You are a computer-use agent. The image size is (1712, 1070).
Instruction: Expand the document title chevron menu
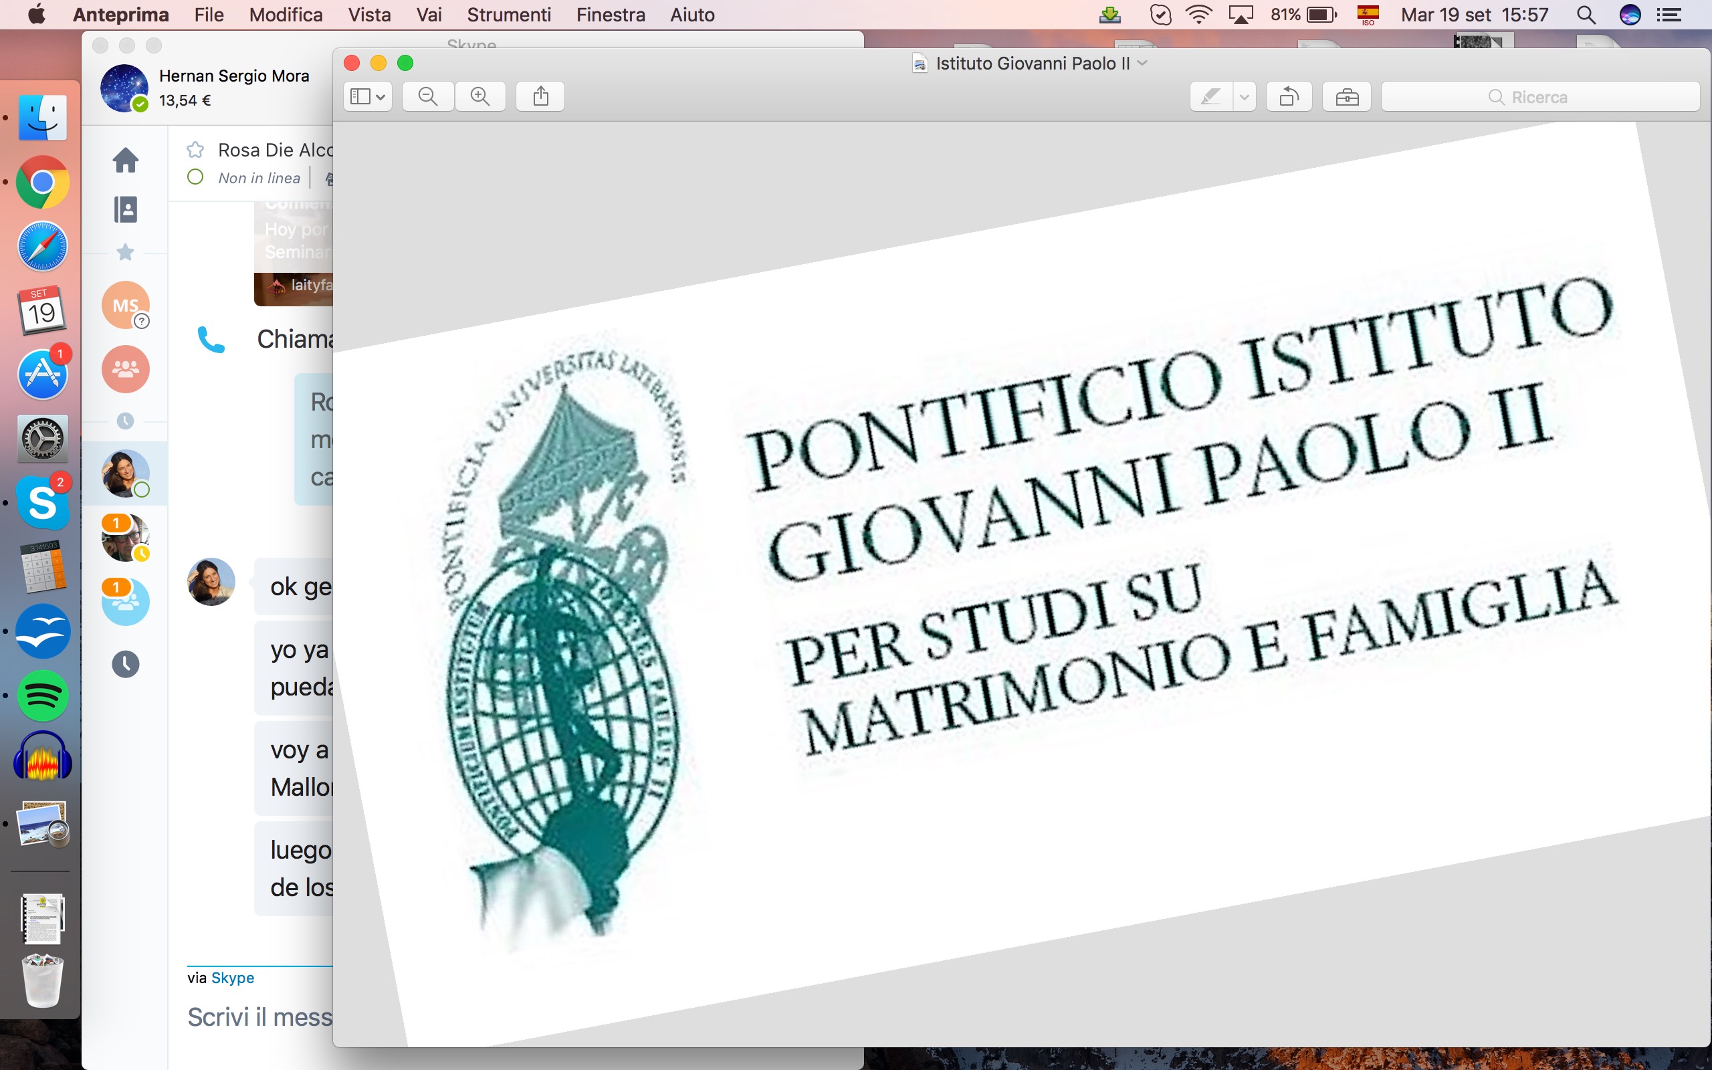coord(1142,63)
